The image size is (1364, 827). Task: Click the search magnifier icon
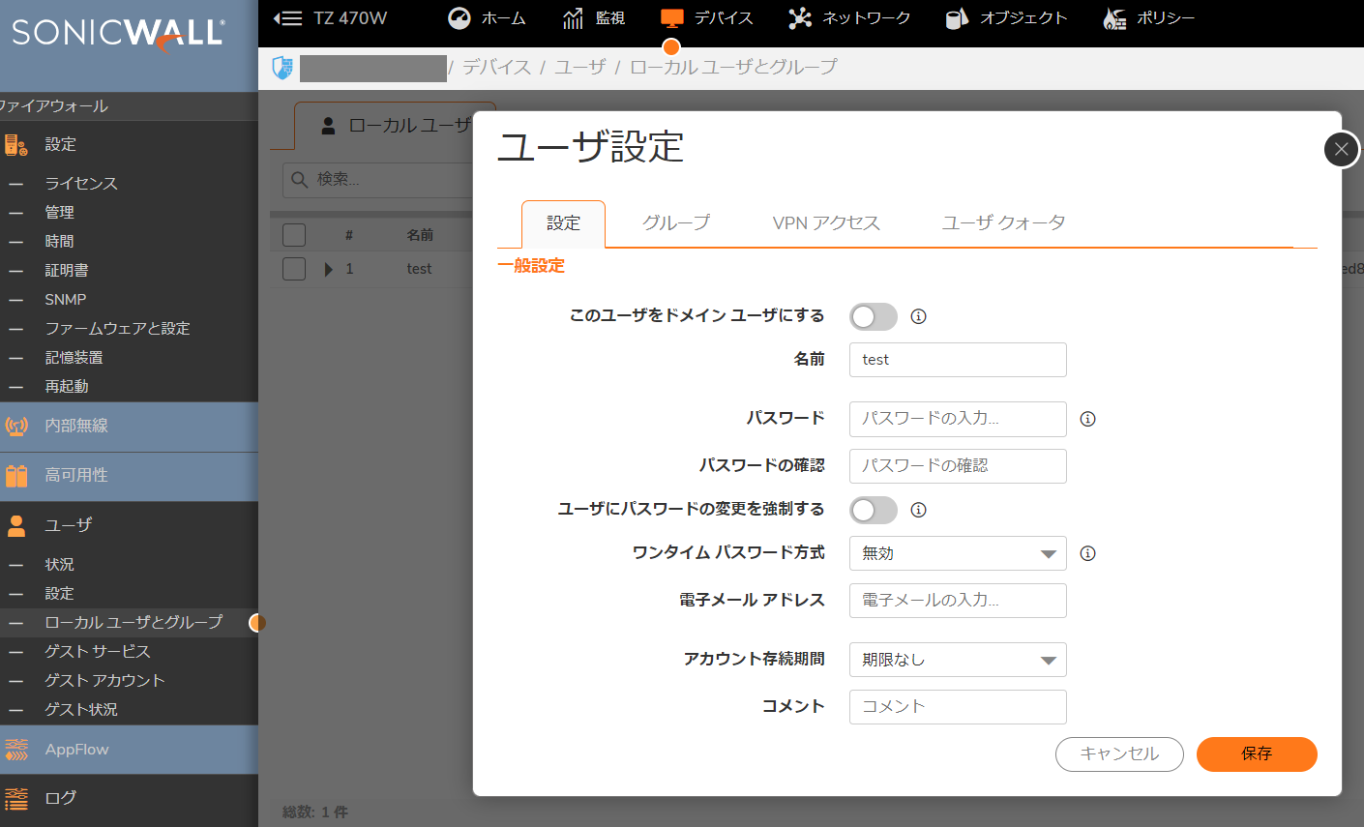point(300,180)
